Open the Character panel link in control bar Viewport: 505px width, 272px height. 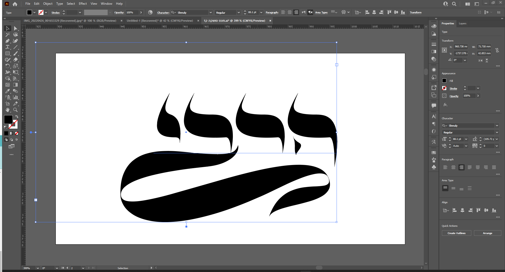click(163, 13)
